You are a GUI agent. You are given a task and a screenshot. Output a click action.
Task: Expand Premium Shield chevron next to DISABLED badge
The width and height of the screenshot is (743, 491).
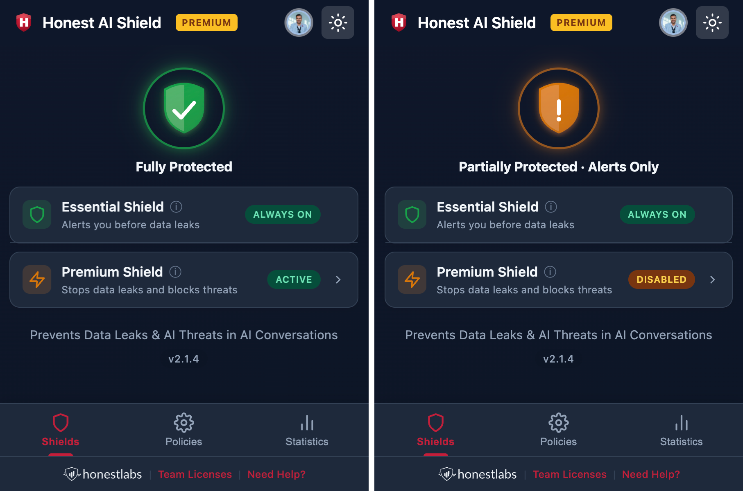point(713,279)
